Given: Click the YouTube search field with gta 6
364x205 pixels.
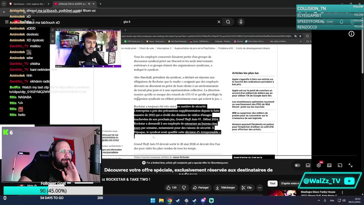Looking at the screenshot, I should 169,22.
